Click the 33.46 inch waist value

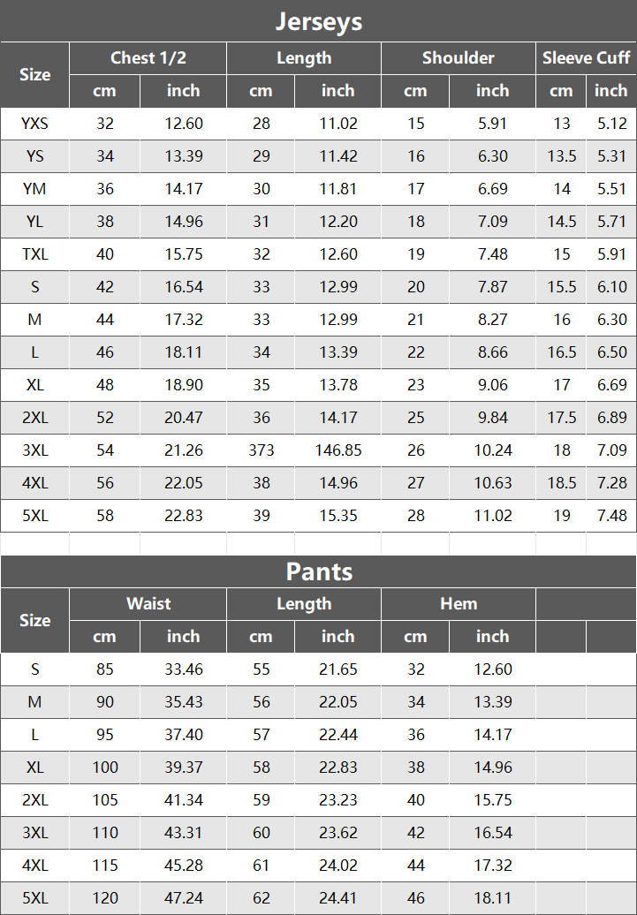tap(183, 669)
